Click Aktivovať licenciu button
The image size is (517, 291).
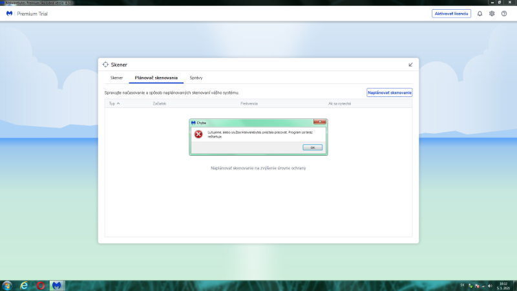[x=451, y=14]
